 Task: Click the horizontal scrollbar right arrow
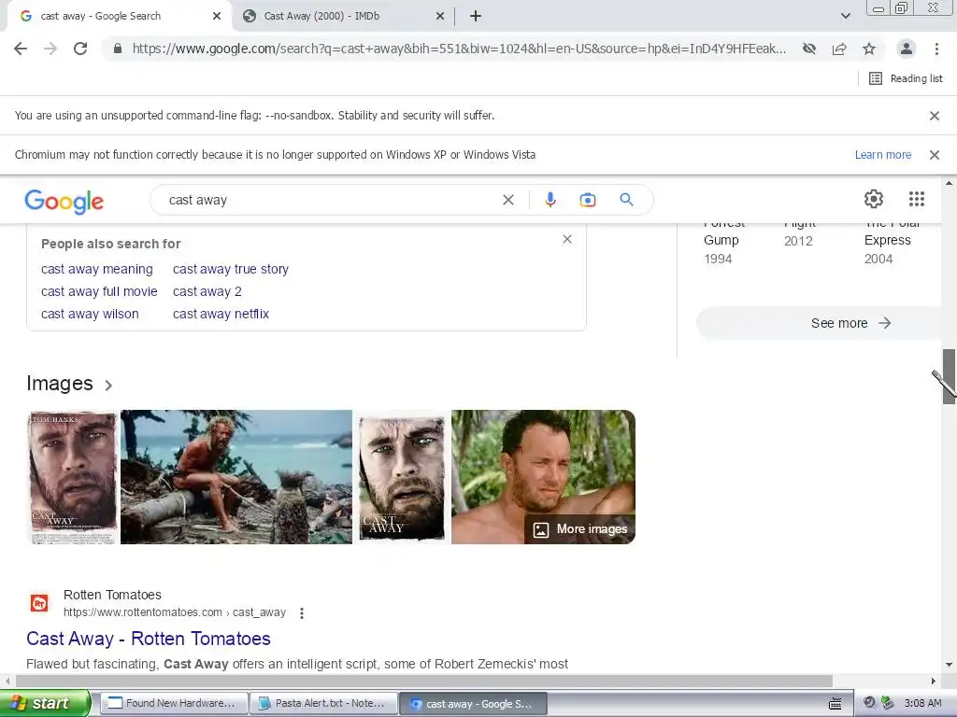(x=934, y=681)
